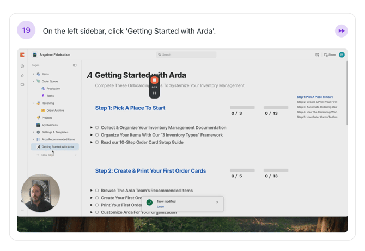Image resolution: width=365 pixels, height=251 pixels.
Task: Dismiss the '1 row modified' notification
Action: pyautogui.click(x=217, y=202)
